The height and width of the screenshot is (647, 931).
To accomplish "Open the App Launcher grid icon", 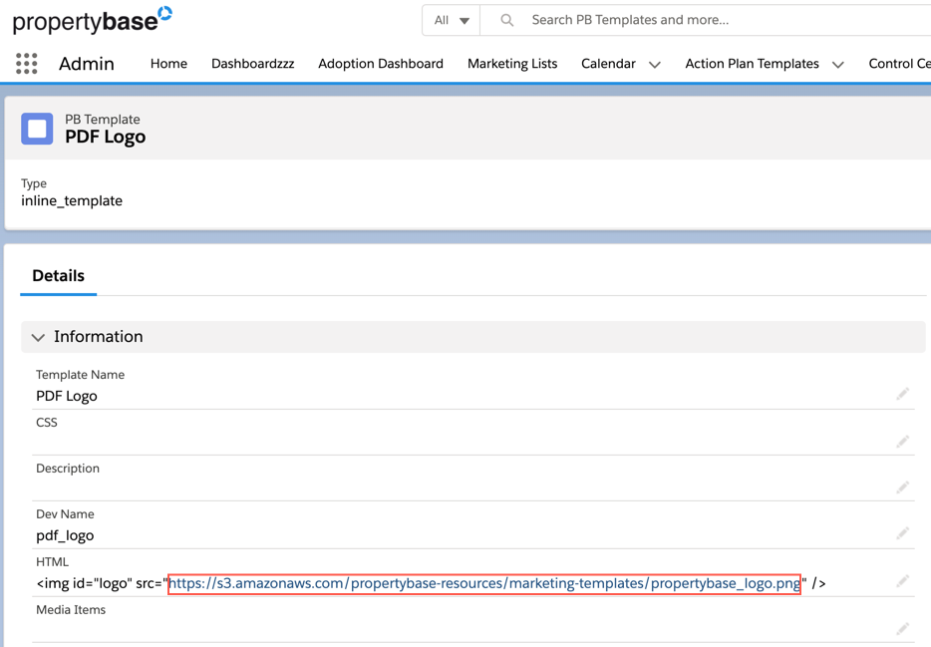I will tap(26, 64).
